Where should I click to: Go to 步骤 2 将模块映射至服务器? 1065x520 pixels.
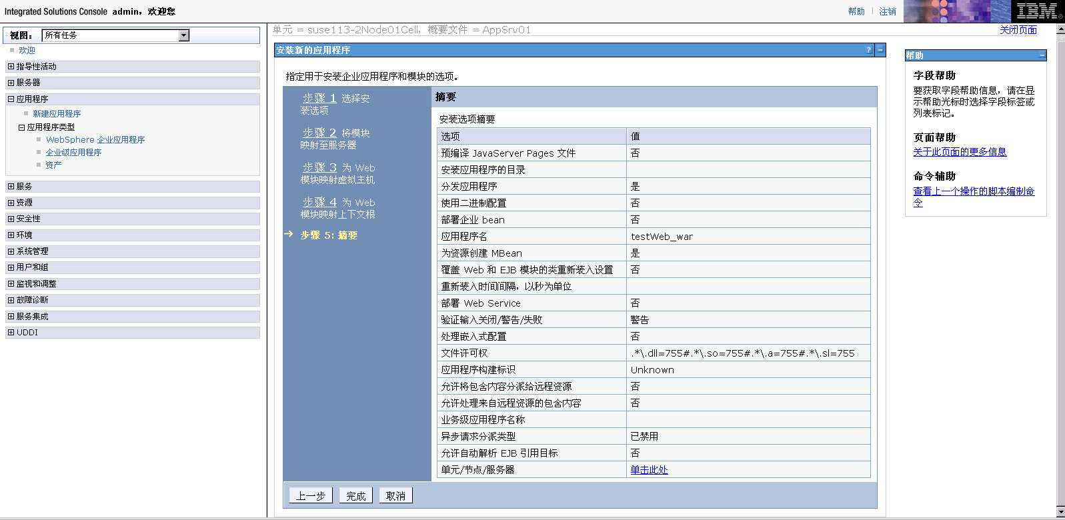tap(319, 133)
